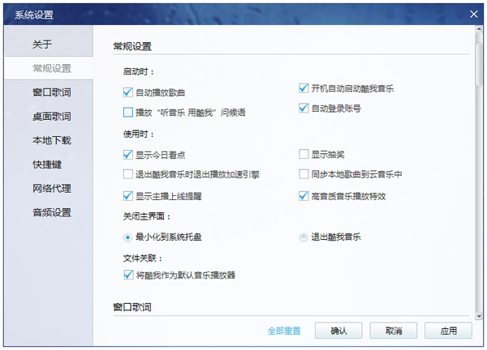Click the vertical scrollbar in settings panel
487x350 pixels.
tap(478, 65)
